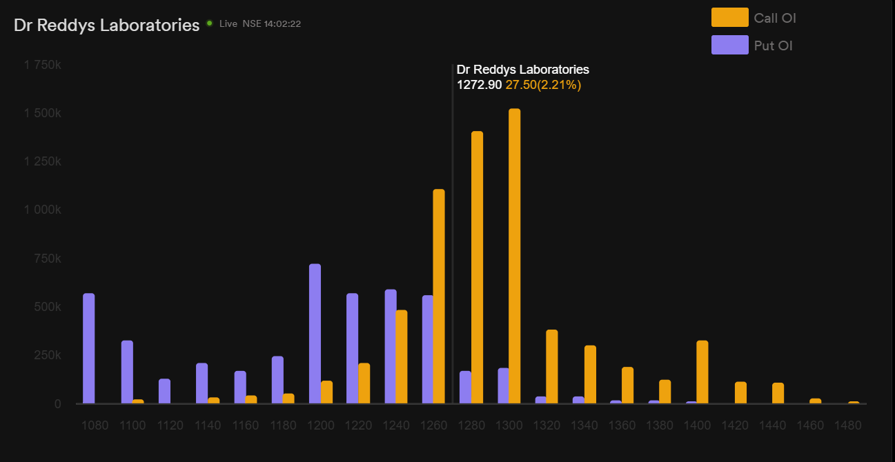Click the purple Put OI legend swatch
The width and height of the screenshot is (895, 462).
729,46
